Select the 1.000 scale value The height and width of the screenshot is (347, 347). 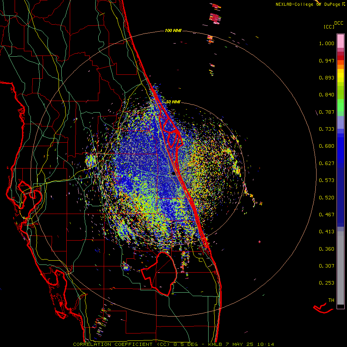[x=327, y=43]
